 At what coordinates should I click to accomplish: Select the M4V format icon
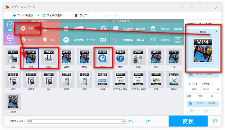click(x=121, y=57)
